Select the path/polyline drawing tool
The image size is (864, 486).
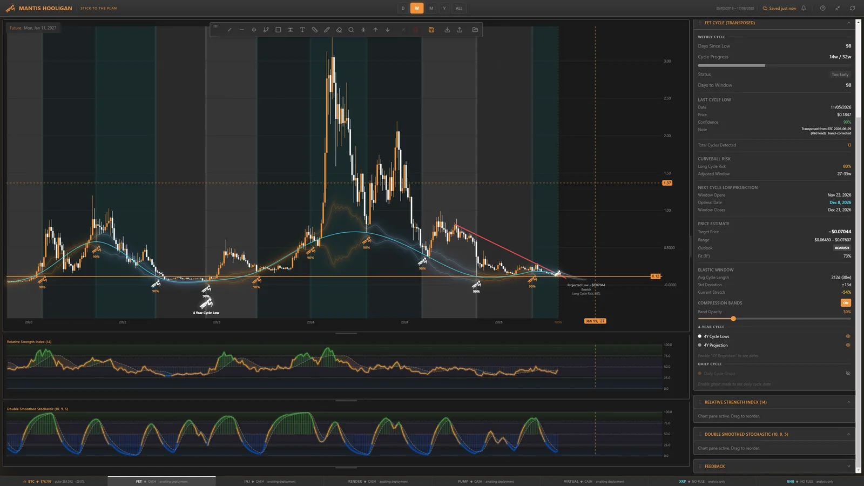tap(266, 30)
